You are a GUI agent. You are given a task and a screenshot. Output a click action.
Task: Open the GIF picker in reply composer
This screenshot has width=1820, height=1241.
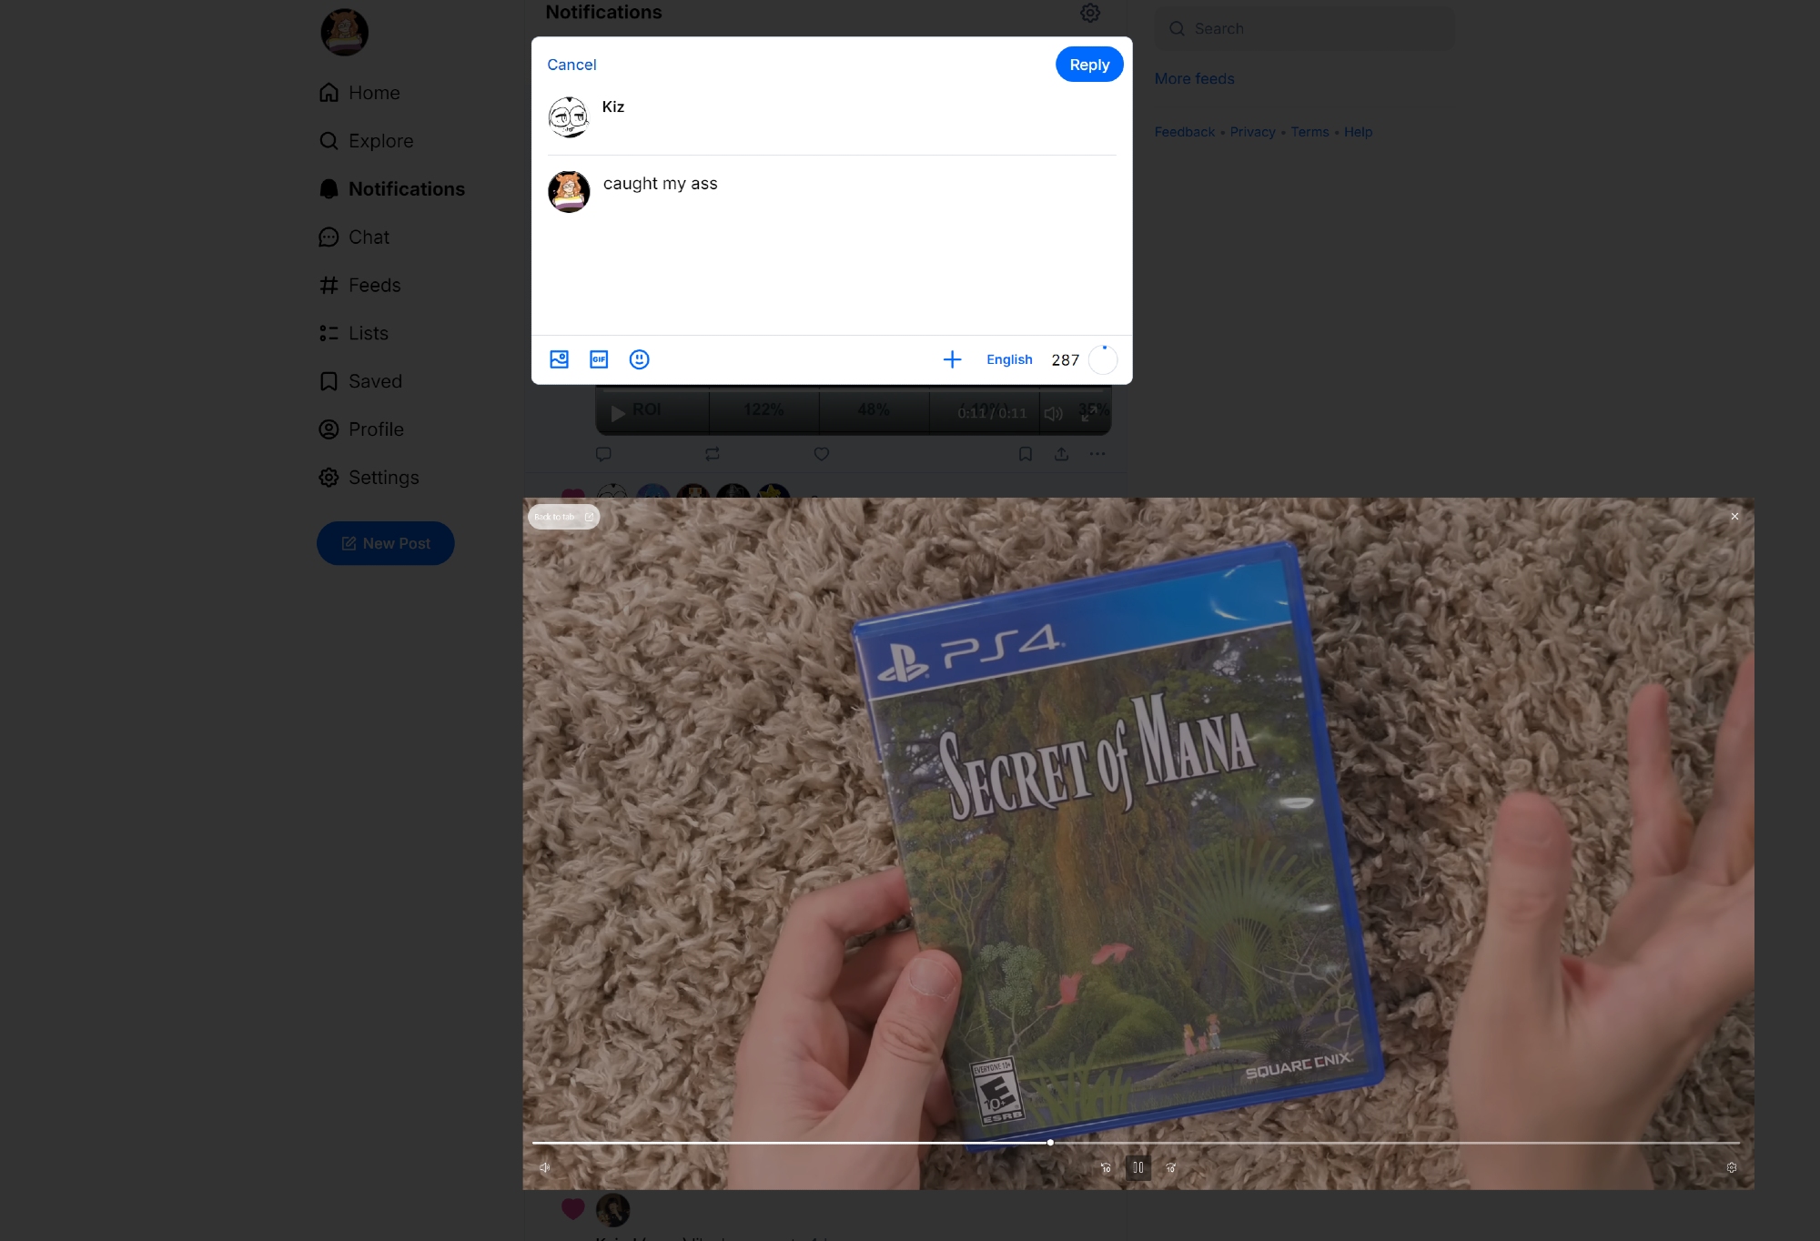[x=599, y=359]
